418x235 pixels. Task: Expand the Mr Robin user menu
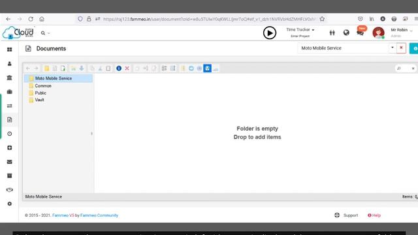(x=402, y=30)
